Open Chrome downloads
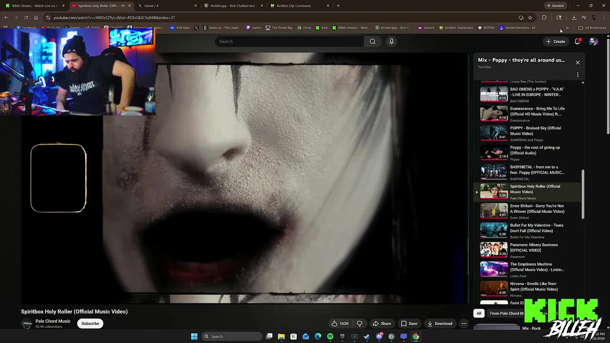This screenshot has width=610, height=343. tap(574, 18)
